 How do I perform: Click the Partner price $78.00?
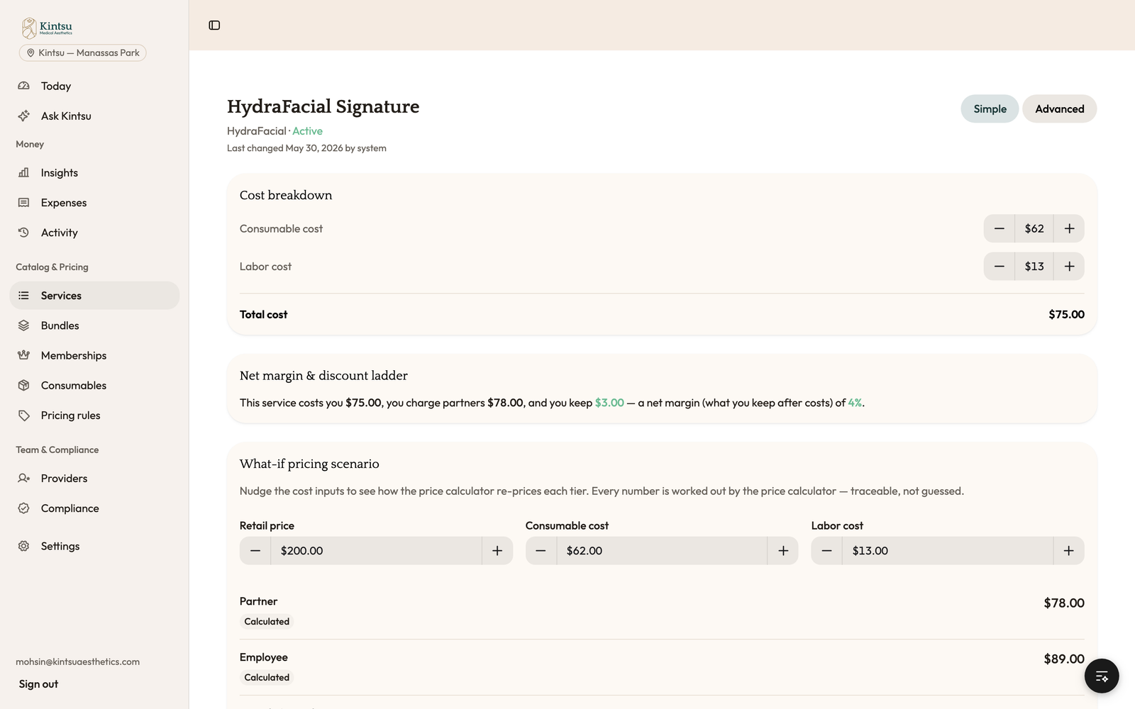(x=1063, y=603)
